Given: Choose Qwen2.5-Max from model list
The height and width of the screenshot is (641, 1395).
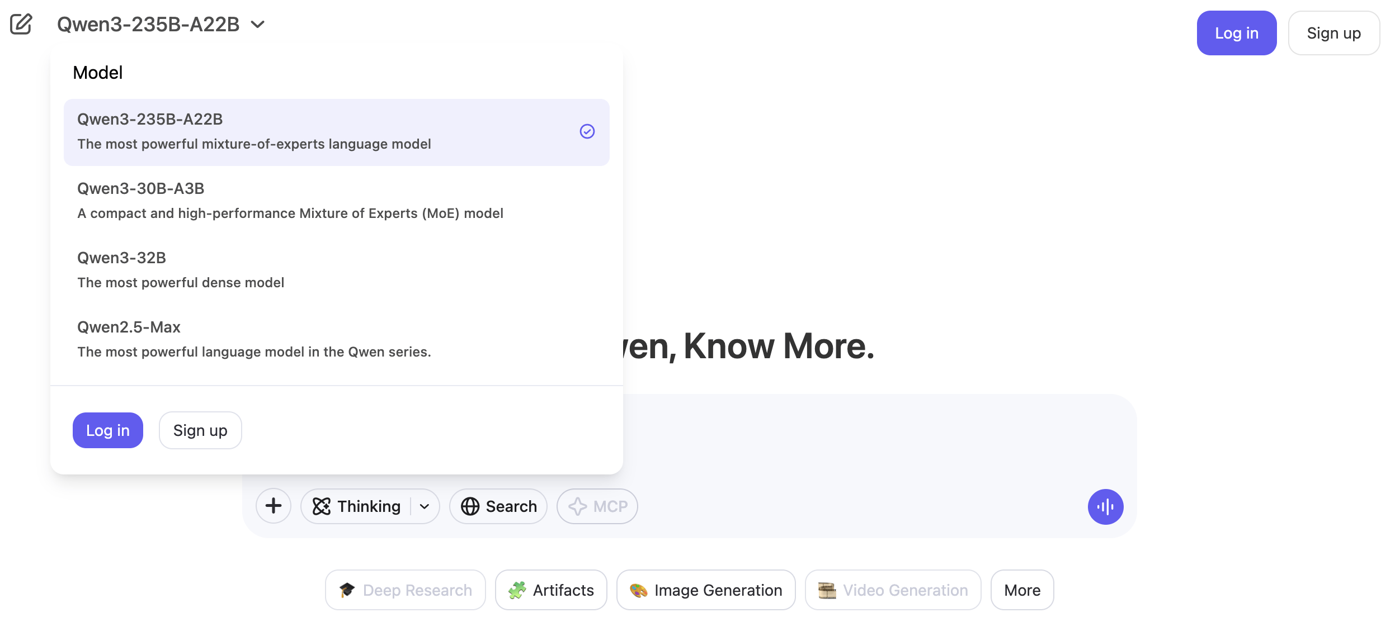Looking at the screenshot, I should (x=336, y=339).
